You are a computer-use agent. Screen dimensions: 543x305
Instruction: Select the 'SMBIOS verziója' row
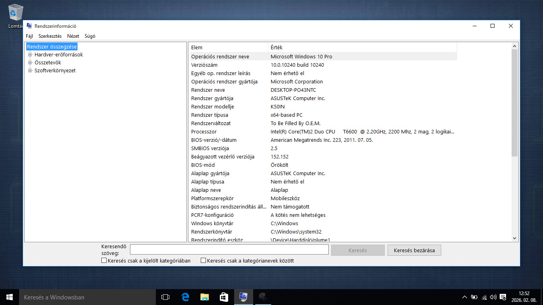click(323, 148)
